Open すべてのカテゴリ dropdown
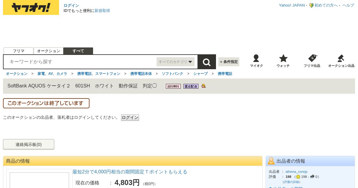This screenshot has width=358, height=188. [175, 62]
